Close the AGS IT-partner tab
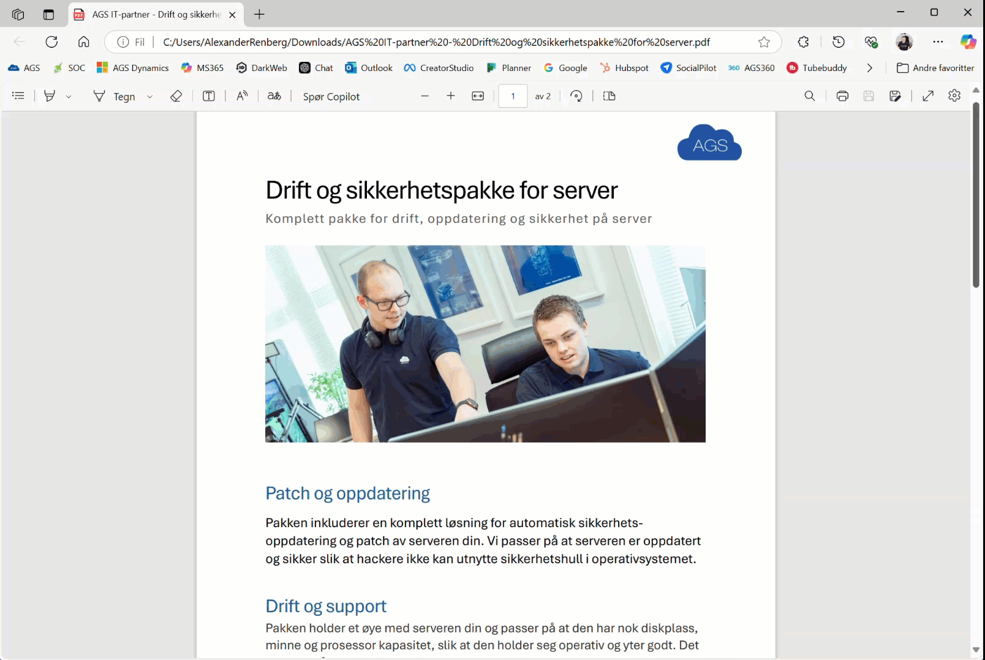 (x=232, y=15)
